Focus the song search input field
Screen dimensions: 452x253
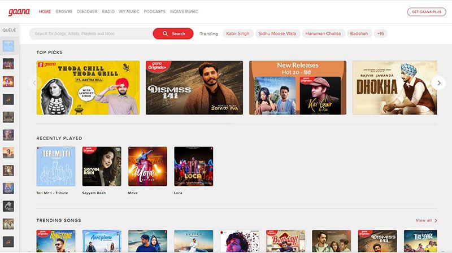click(91, 34)
